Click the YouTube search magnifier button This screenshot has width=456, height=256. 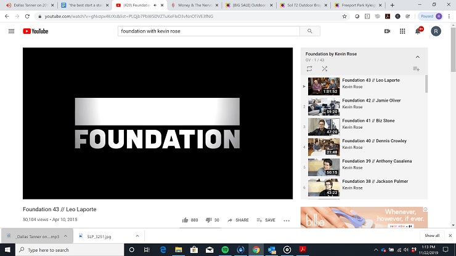pos(310,31)
